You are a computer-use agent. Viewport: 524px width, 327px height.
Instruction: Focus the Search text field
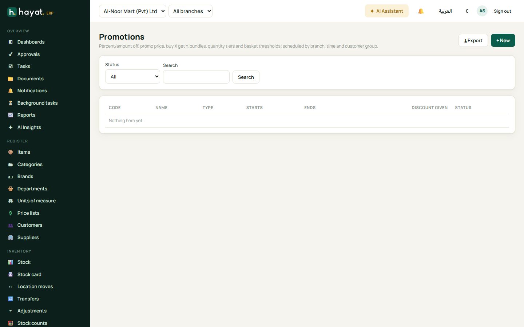(x=196, y=77)
